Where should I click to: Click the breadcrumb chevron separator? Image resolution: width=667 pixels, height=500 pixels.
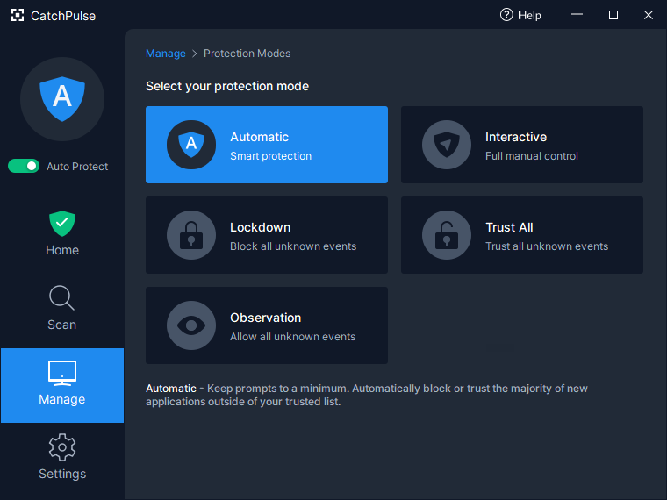click(195, 54)
